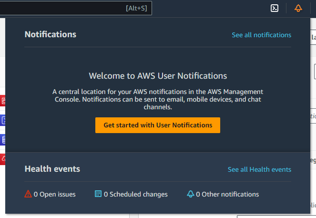Open the See all Health events link
316x218 pixels.
[x=260, y=169]
